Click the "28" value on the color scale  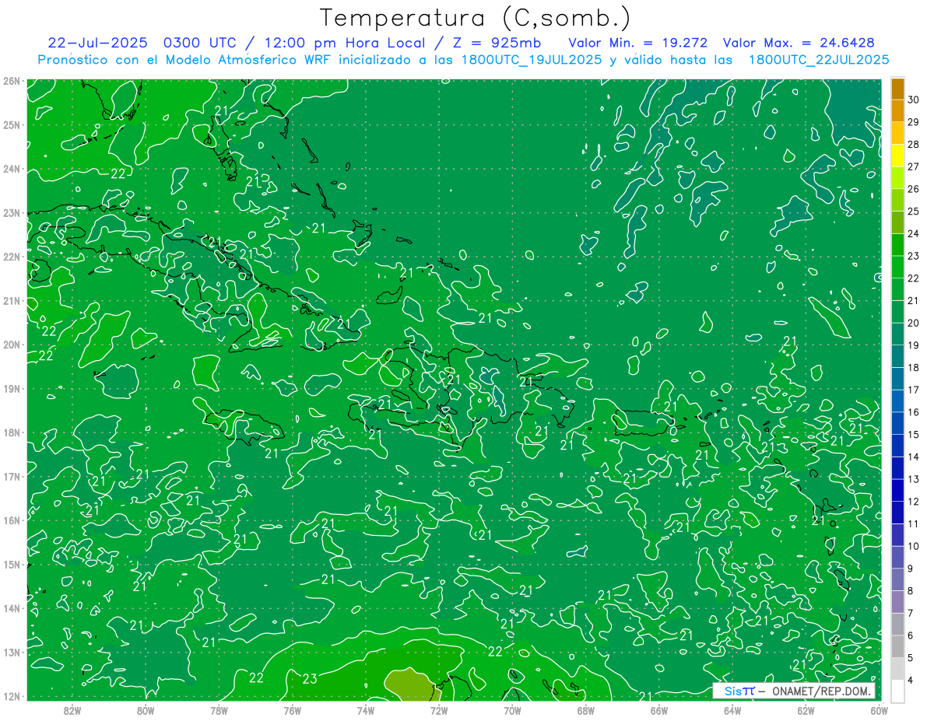point(913,144)
